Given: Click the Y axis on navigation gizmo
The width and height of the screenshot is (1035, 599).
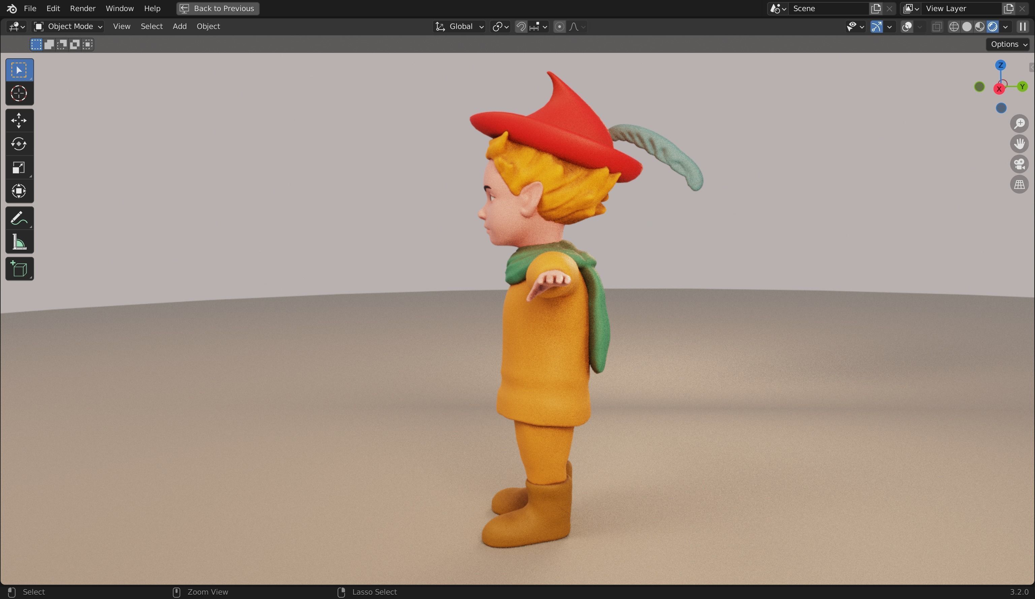Looking at the screenshot, I should click(x=1022, y=87).
